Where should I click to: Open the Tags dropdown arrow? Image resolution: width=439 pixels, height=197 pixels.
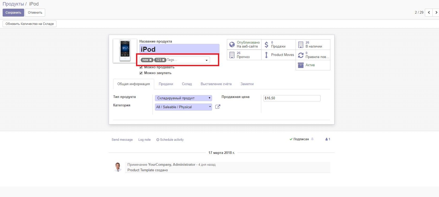click(x=207, y=60)
